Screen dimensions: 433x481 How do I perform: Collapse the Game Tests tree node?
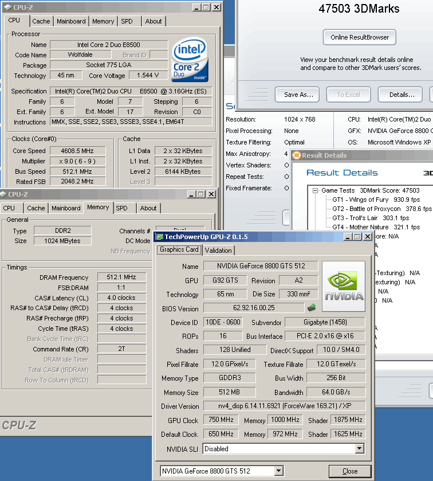tap(314, 190)
